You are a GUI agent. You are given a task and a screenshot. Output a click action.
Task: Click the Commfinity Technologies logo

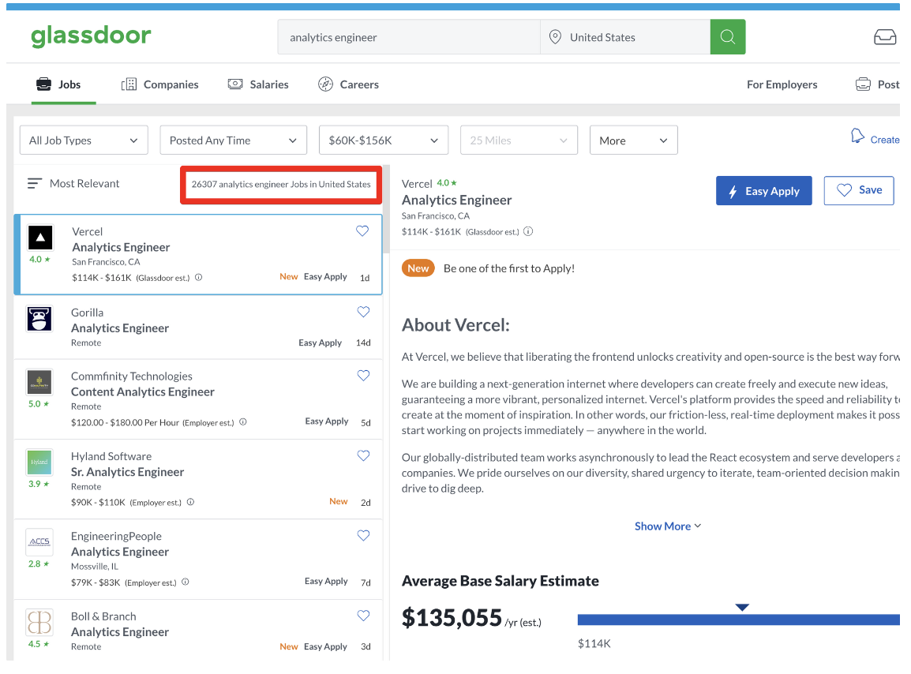tap(39, 382)
